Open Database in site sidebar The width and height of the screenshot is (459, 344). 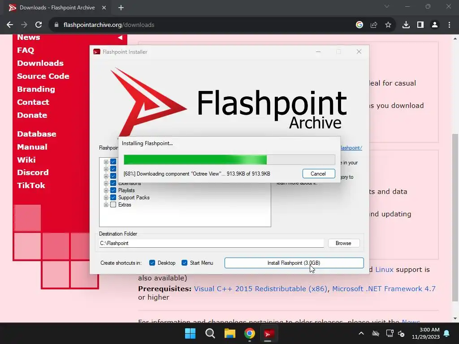pyautogui.click(x=37, y=134)
